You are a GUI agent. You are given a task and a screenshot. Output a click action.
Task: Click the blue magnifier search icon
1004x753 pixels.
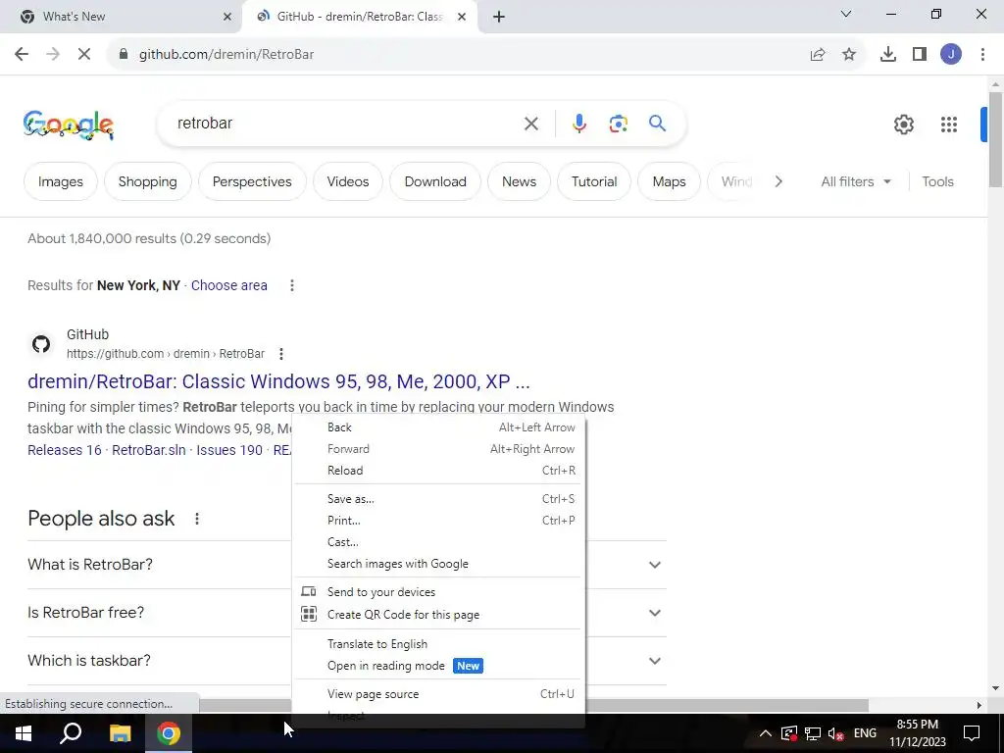(658, 123)
